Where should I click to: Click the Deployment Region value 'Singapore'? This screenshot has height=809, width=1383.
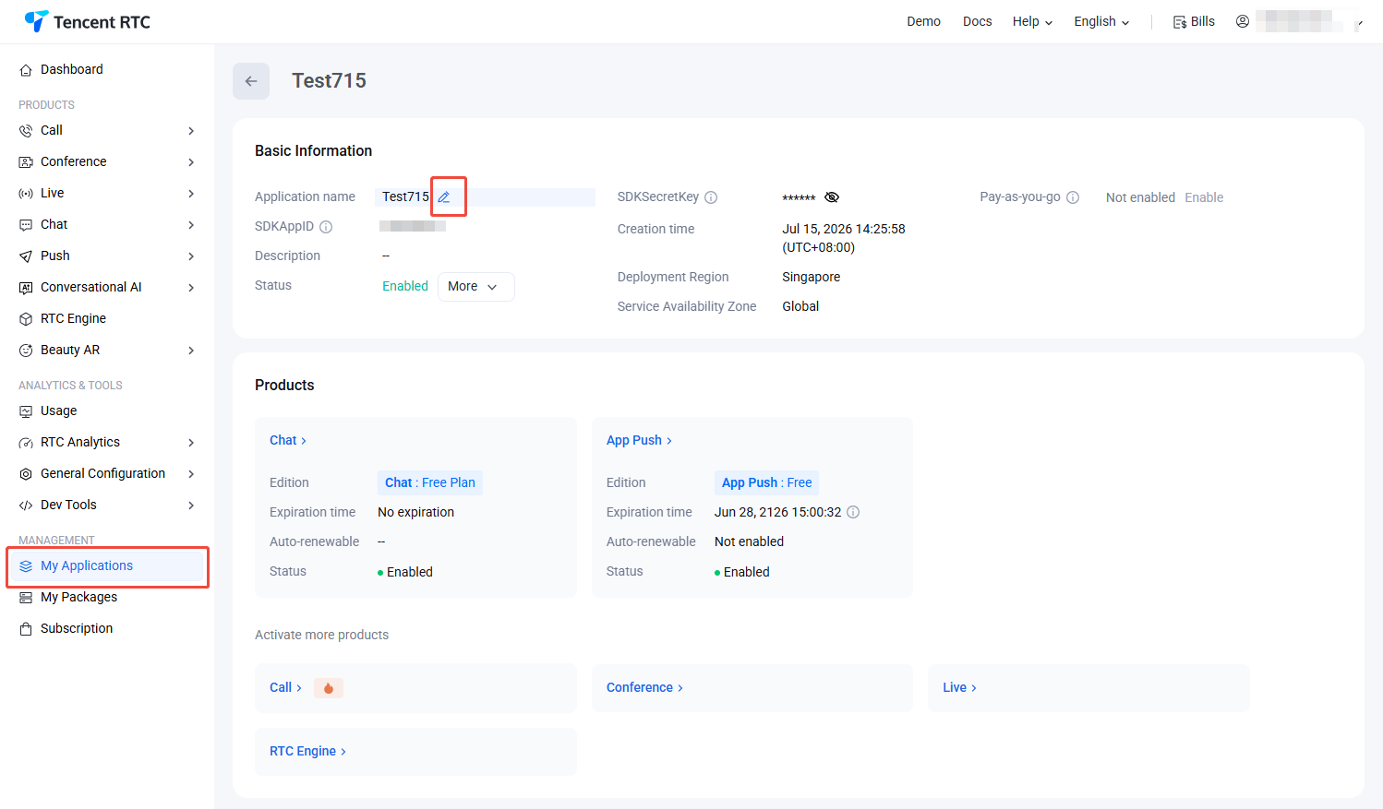pyautogui.click(x=812, y=277)
